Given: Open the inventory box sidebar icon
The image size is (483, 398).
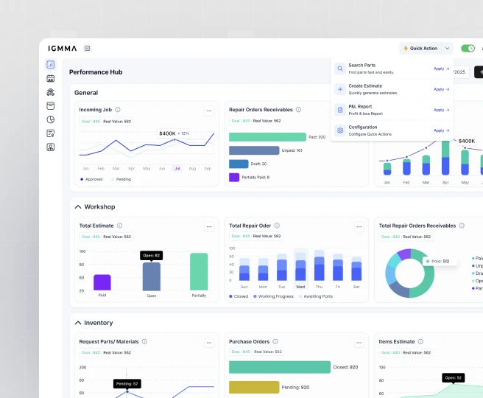Looking at the screenshot, I should [x=51, y=105].
